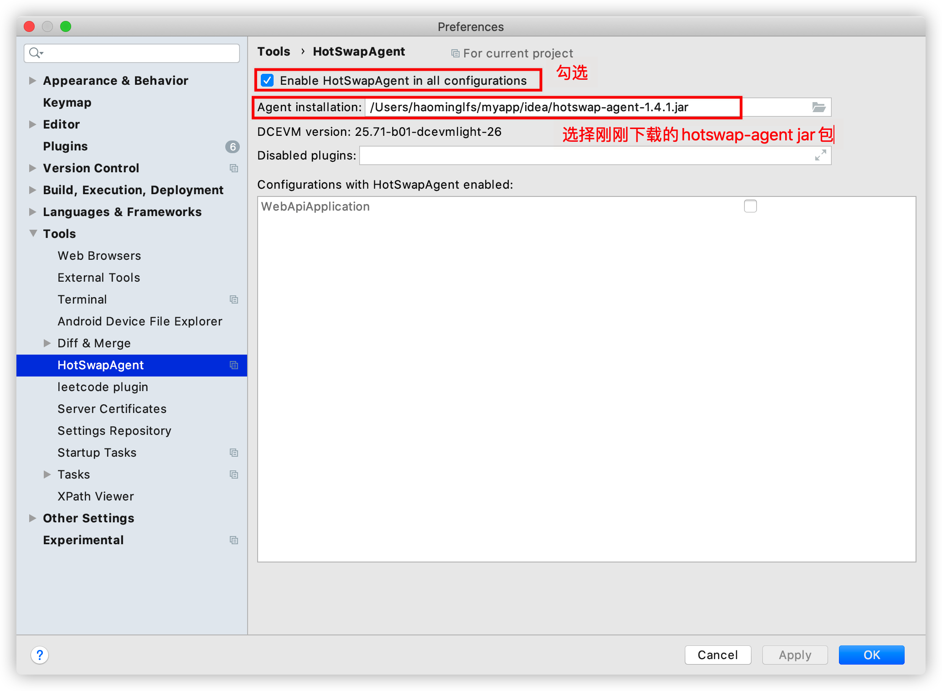Viewport: 942px width, 691px height.
Task: Toggle Enable HotSwapAgent in all configurations
Action: 268,81
